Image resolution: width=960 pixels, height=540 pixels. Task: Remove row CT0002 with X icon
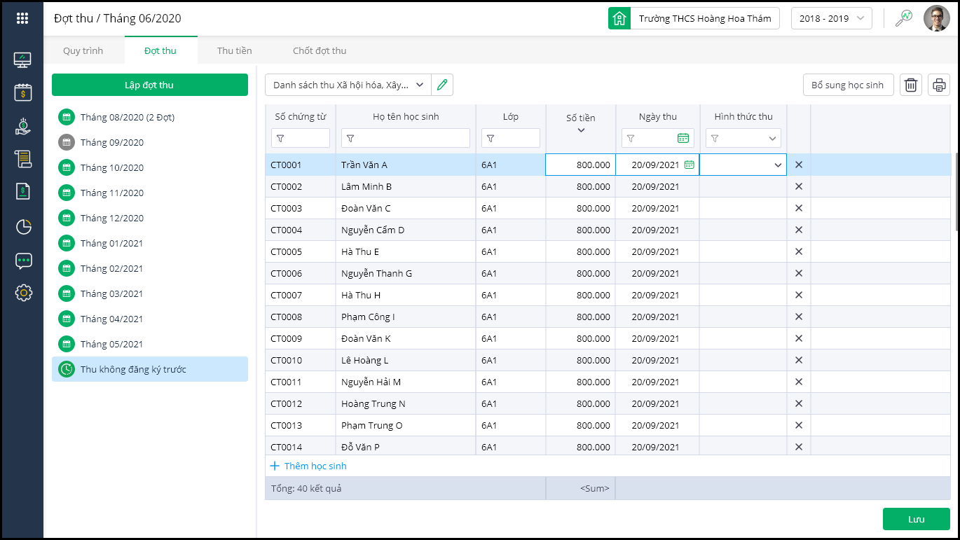coord(798,186)
